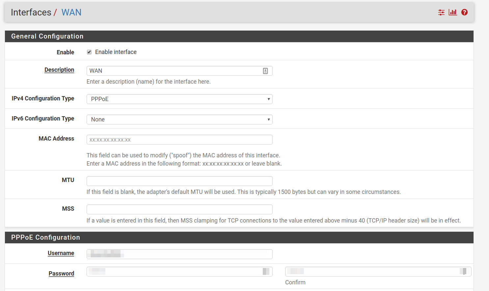Image resolution: width=489 pixels, height=291 pixels.
Task: Click inside the MTU field
Action: pyautogui.click(x=179, y=181)
